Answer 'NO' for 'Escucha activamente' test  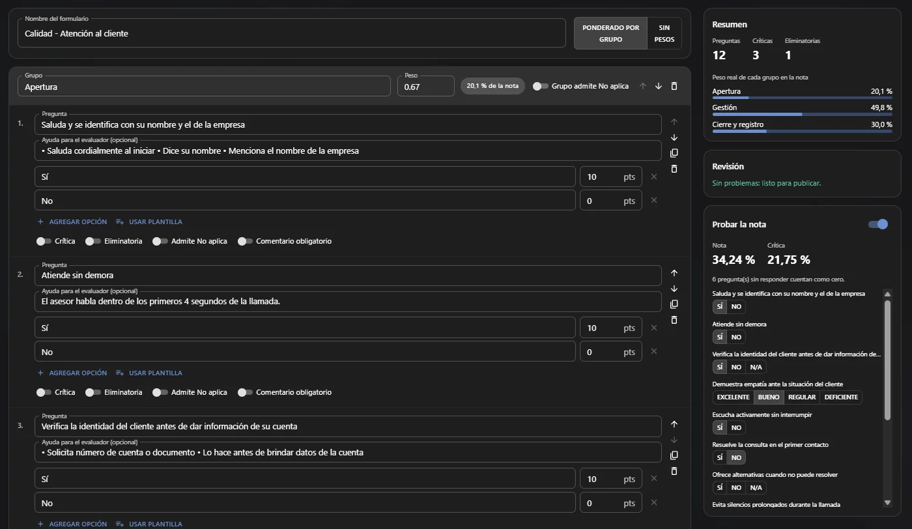pyautogui.click(x=736, y=427)
